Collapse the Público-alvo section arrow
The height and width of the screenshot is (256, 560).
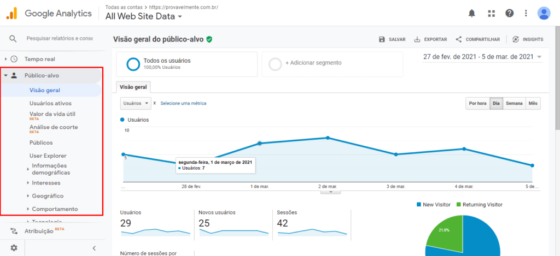point(5,75)
